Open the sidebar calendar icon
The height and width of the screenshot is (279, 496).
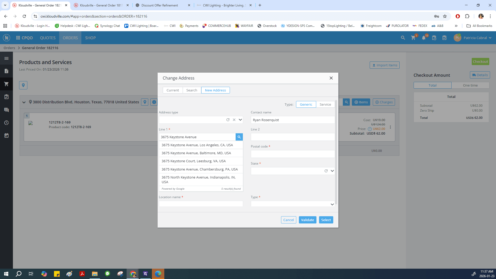coord(6,136)
